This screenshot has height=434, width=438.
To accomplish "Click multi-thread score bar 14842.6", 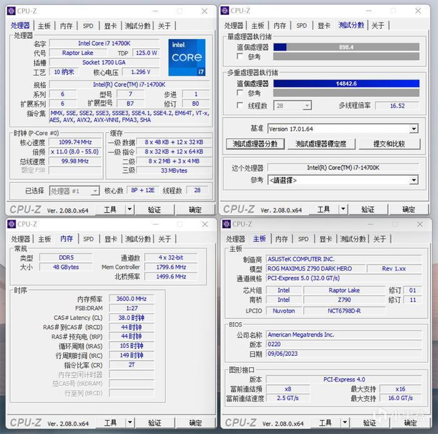I will click(347, 83).
